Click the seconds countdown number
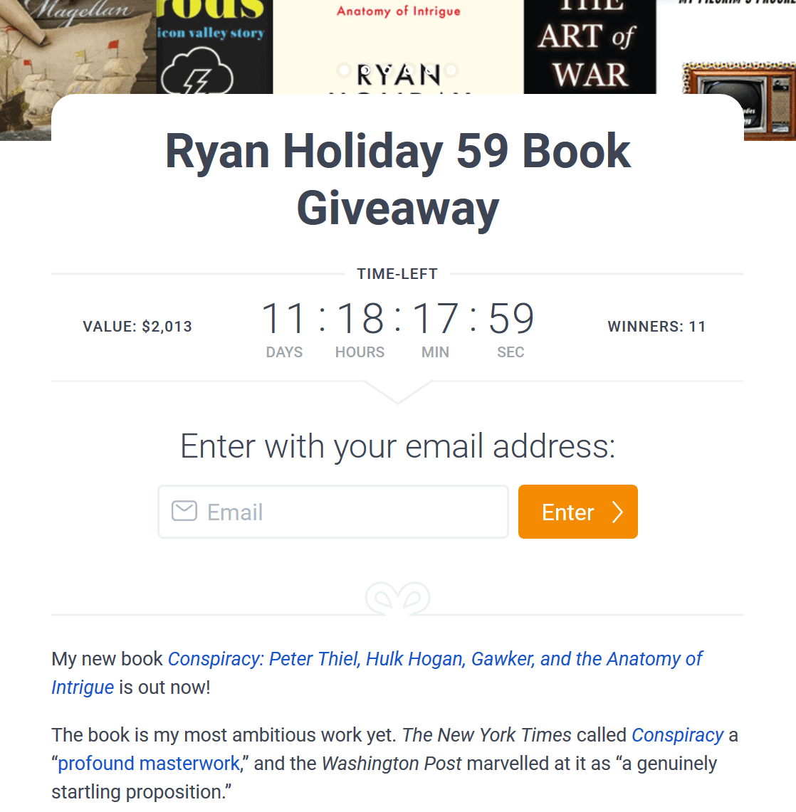Screen dimensions: 796x812 (x=511, y=318)
